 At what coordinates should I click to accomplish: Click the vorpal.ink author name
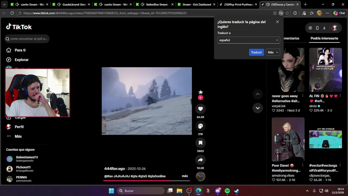point(279,106)
